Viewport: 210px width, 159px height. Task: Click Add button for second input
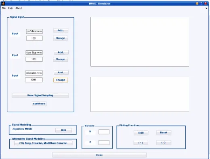61,52
